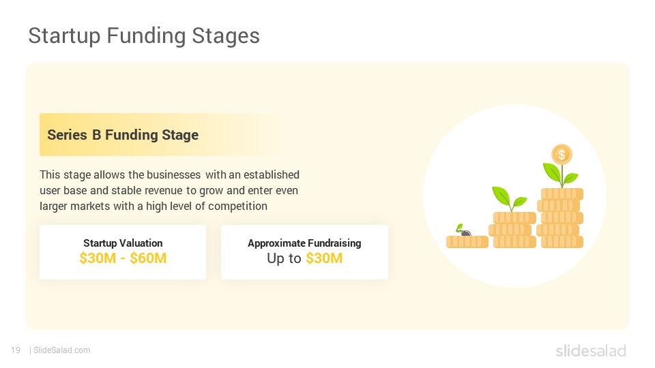Click the Approximate Fundraising label
This screenshot has height=368, width=655.
point(304,243)
